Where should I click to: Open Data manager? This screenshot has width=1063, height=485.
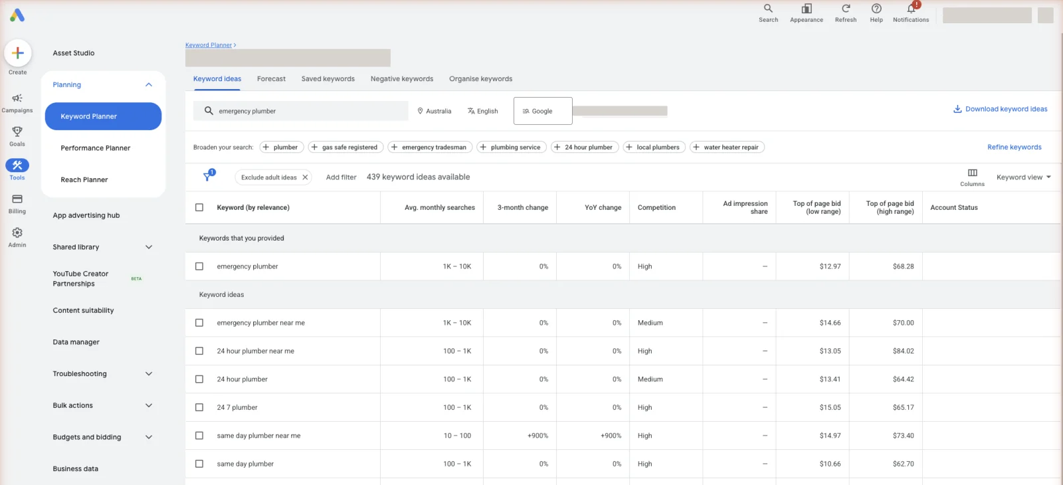click(76, 342)
